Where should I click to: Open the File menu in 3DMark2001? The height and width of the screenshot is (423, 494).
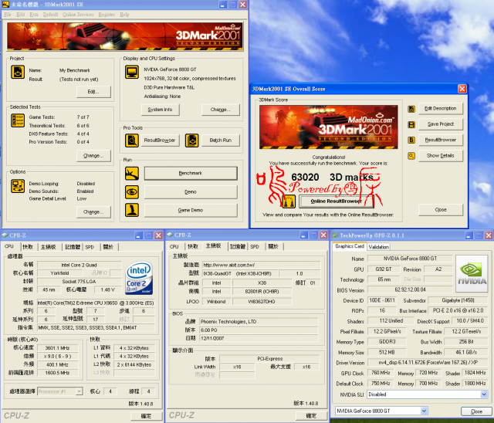tap(8, 15)
